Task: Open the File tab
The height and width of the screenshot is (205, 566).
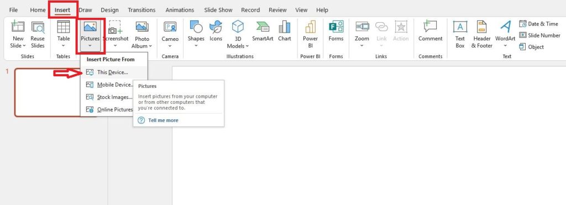Action: tap(13, 10)
